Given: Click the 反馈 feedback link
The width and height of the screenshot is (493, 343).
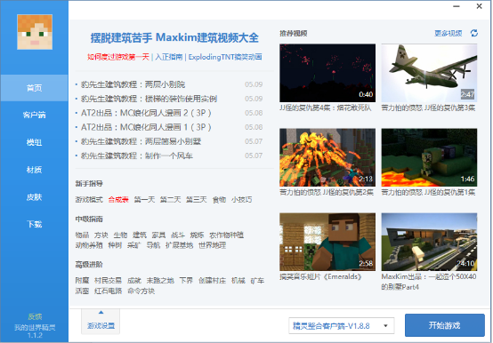Looking at the screenshot, I should coord(35,316).
